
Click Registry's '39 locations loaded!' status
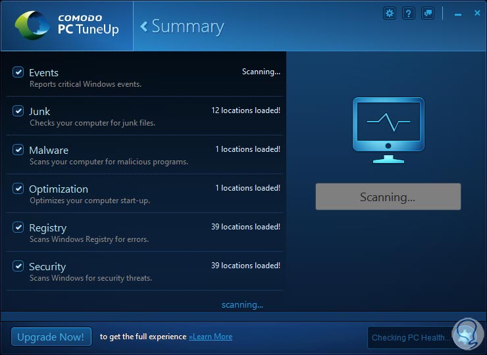coord(246,227)
